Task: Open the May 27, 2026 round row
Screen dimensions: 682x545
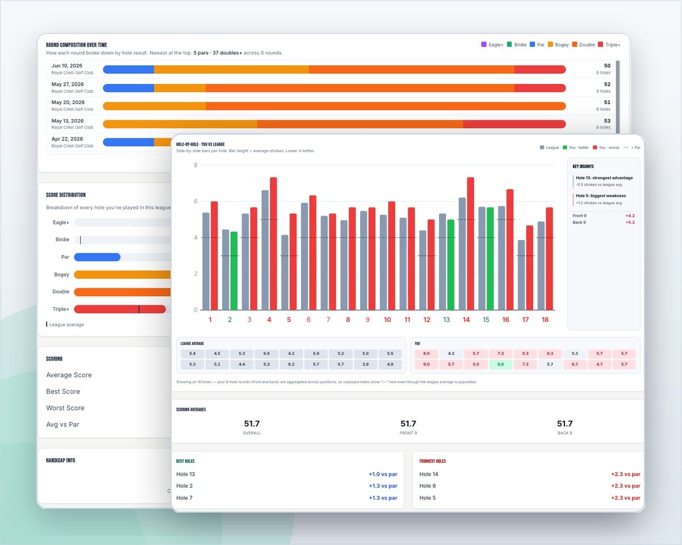Action: [331, 88]
